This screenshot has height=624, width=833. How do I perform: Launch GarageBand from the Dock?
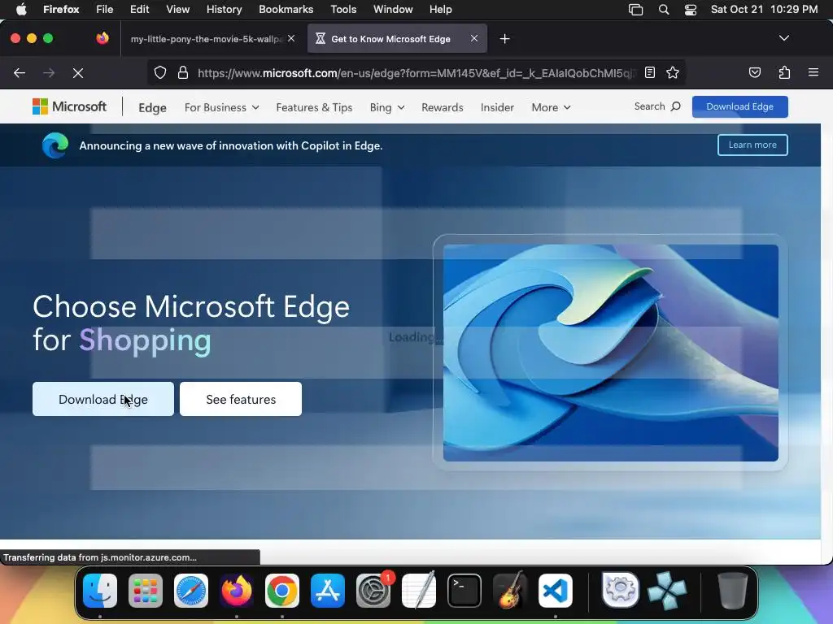point(510,590)
